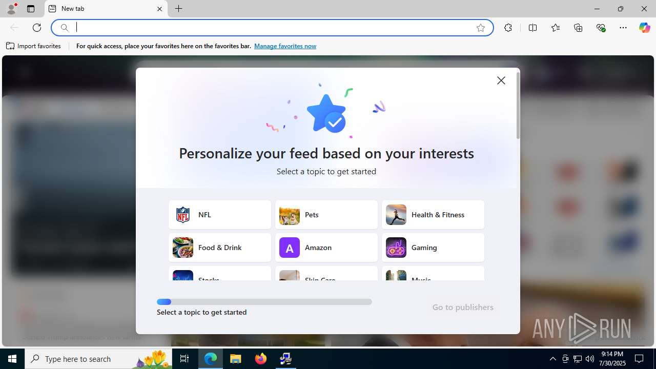The width and height of the screenshot is (656, 369).
Task: Click the Food & Drink thumbnail image
Action: [183, 248]
